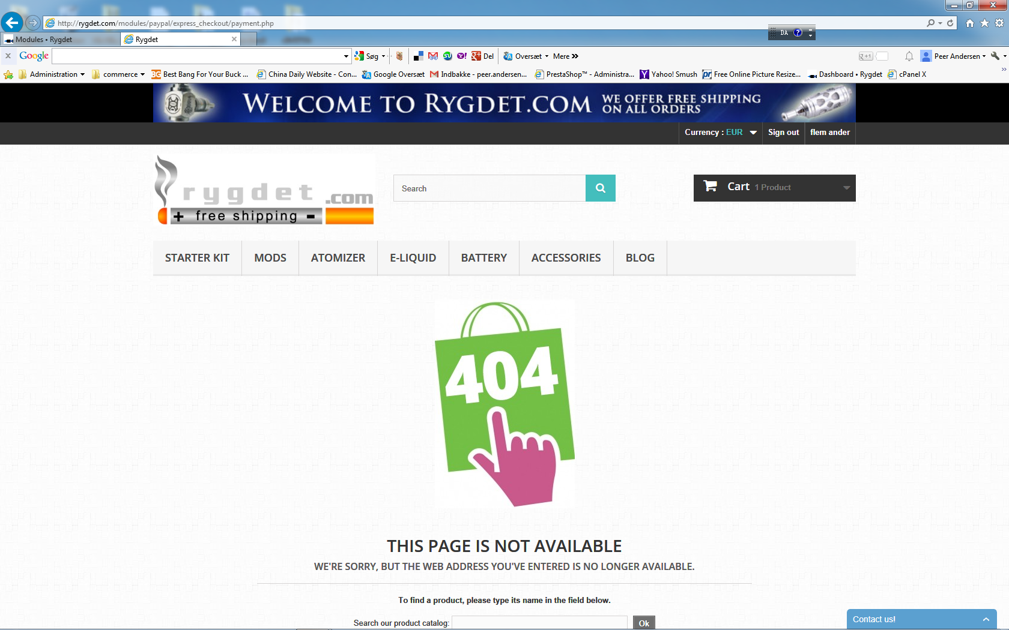The height and width of the screenshot is (630, 1009).
Task: Click the Google Toolbar search field
Action: pyautogui.click(x=197, y=56)
